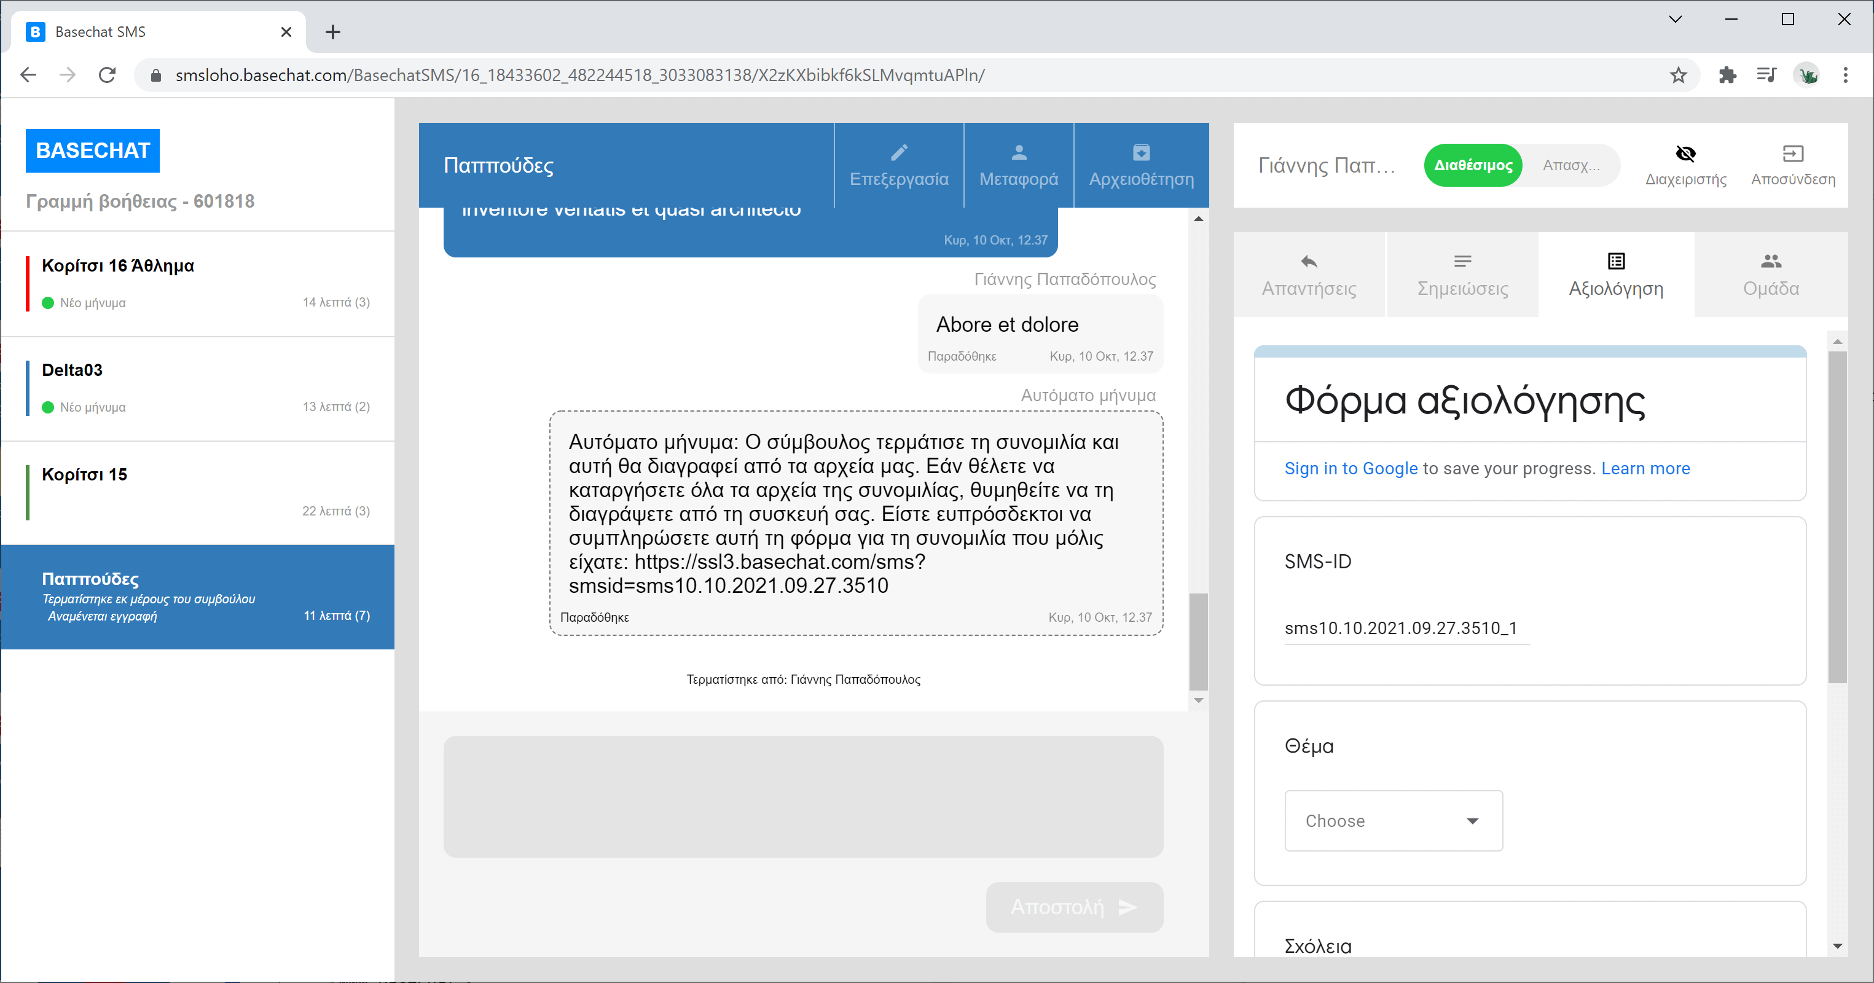Click the Μεταφορά person icon

point(1019,153)
